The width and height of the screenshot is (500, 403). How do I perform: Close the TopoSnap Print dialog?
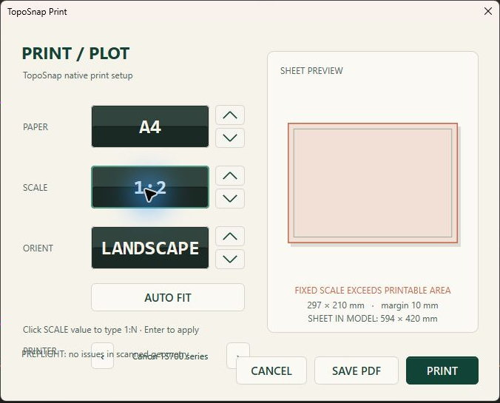(x=488, y=12)
